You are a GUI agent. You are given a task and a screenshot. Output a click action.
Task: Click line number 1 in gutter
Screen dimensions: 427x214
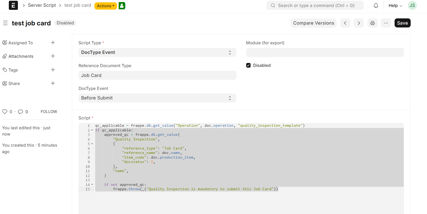(x=89, y=126)
